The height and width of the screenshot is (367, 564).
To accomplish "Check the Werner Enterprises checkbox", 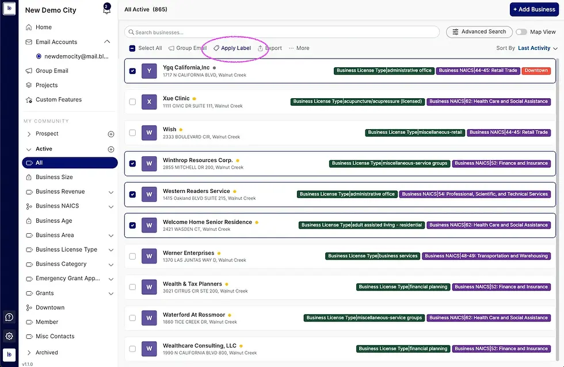I will coord(132,256).
